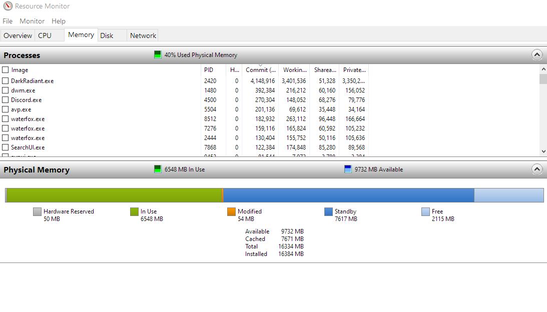Open the Monitor menu
Viewport: 547px width, 312px height.
pyautogui.click(x=32, y=21)
